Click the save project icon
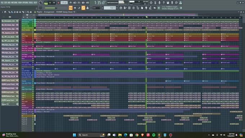245x138 pixels. pos(168,3)
